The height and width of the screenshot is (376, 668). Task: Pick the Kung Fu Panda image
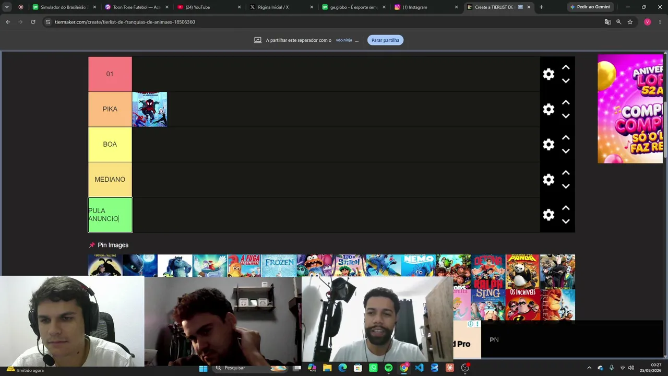click(522, 272)
